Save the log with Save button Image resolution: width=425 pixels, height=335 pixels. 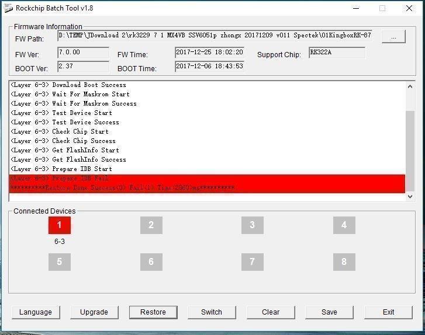point(329,312)
